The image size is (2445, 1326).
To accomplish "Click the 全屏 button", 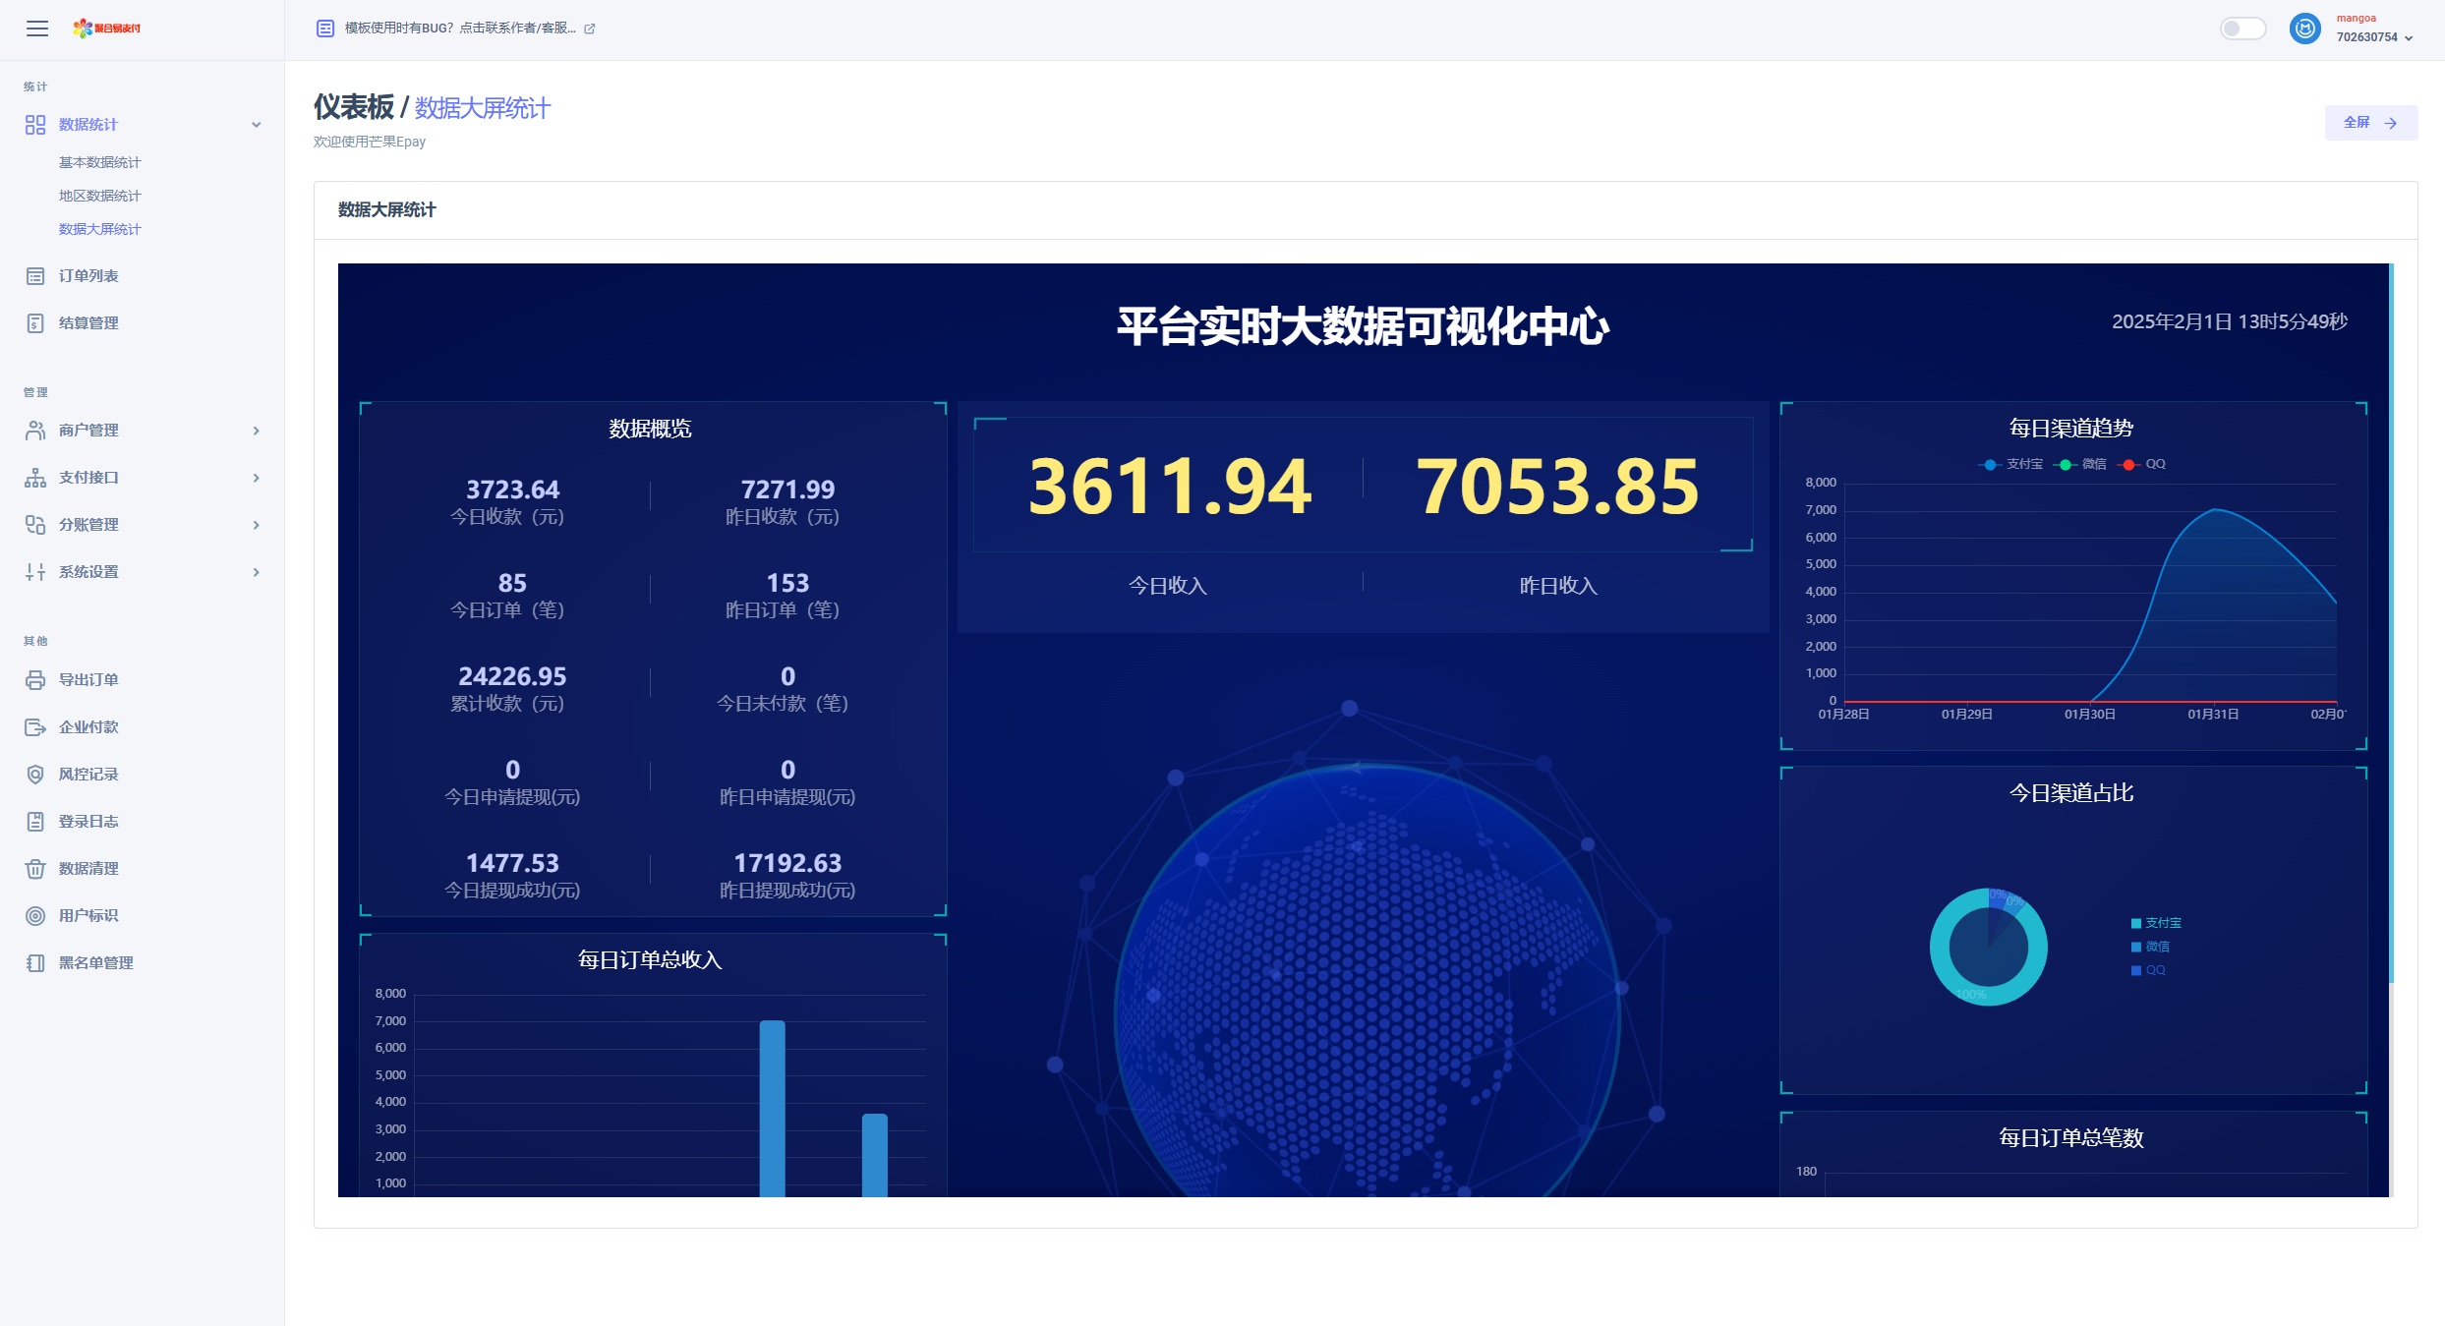I will coord(2370,122).
